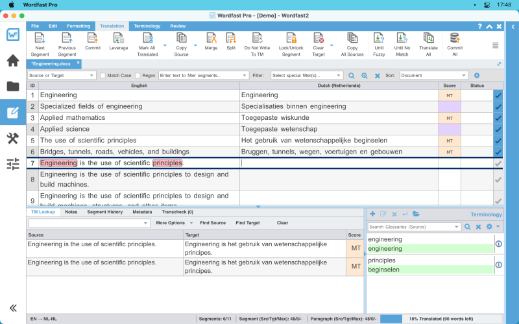Open glossary folder icon in Terminology
Image resolution: width=519 pixels, height=324 pixels.
coord(416,214)
